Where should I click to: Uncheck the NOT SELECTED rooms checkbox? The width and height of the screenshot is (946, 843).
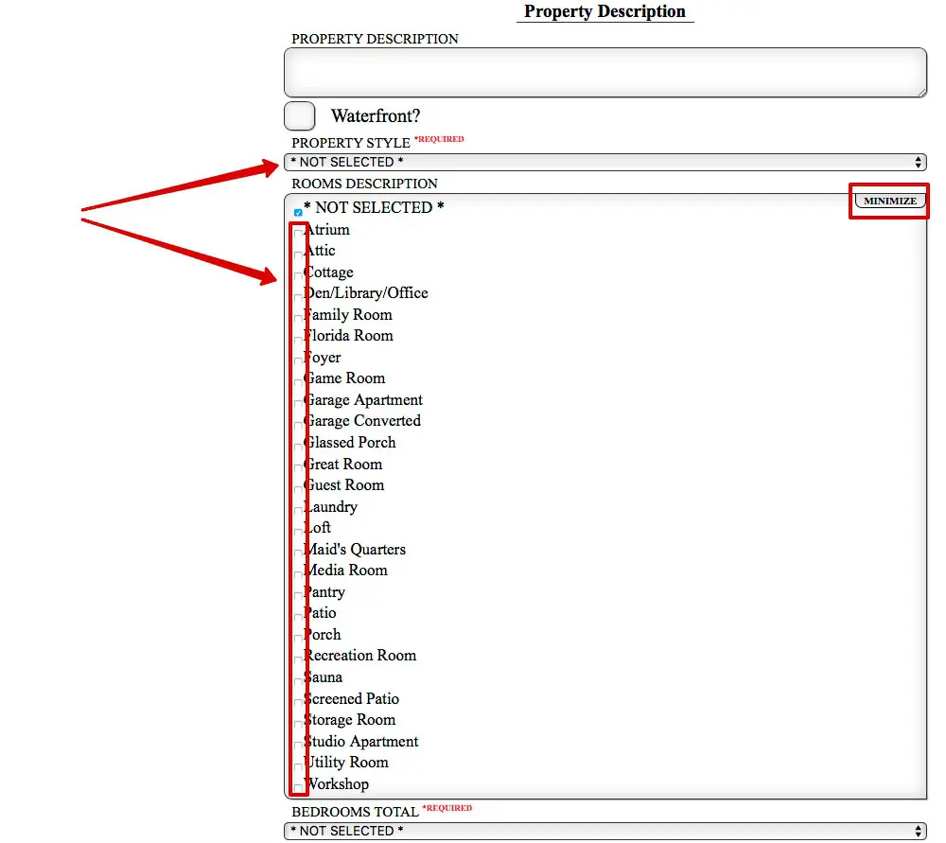click(298, 212)
